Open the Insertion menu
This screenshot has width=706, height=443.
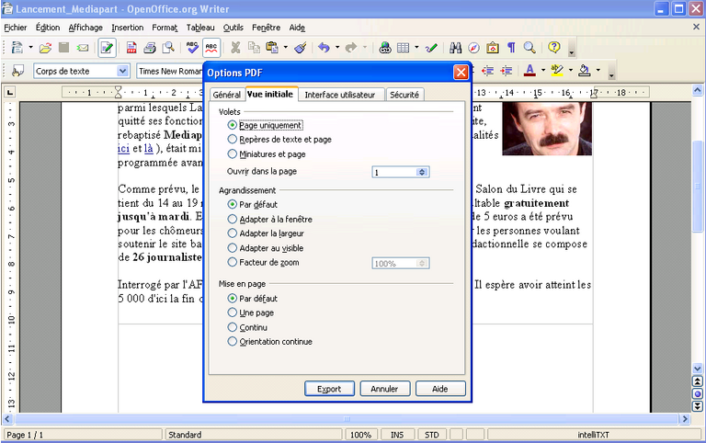[x=128, y=28]
